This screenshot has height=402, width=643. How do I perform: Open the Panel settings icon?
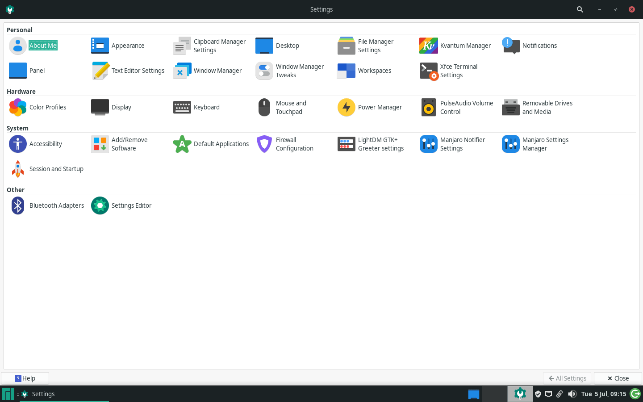[x=18, y=71]
